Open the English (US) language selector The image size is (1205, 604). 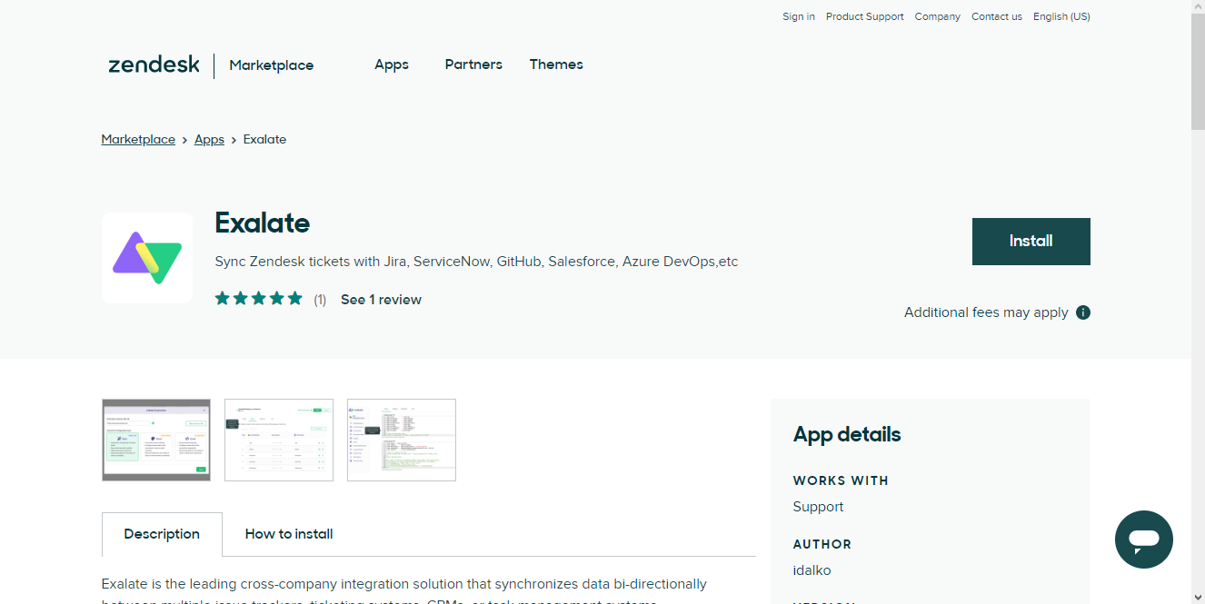point(1061,16)
